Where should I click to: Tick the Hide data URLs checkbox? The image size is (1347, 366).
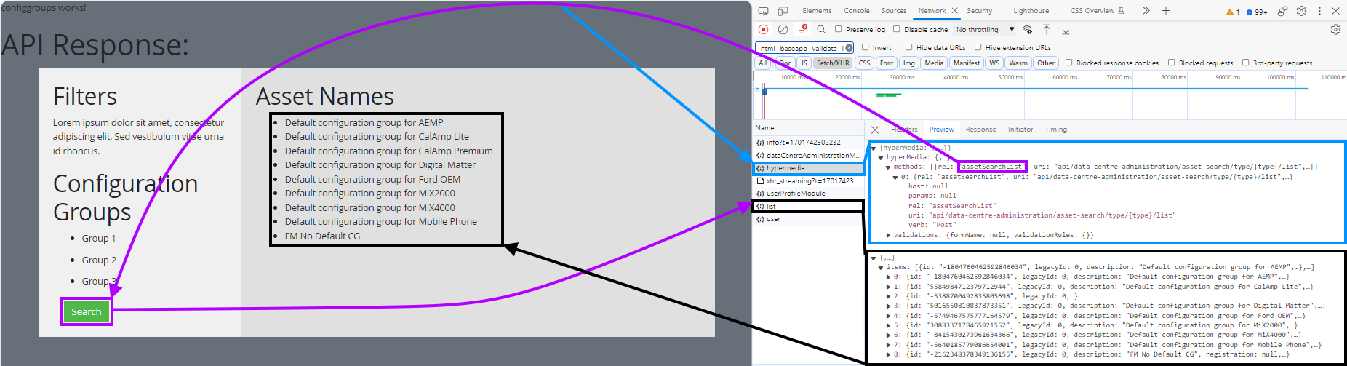point(908,47)
